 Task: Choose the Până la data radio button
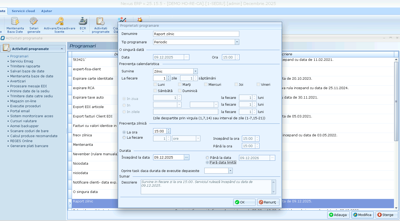click(x=207, y=158)
